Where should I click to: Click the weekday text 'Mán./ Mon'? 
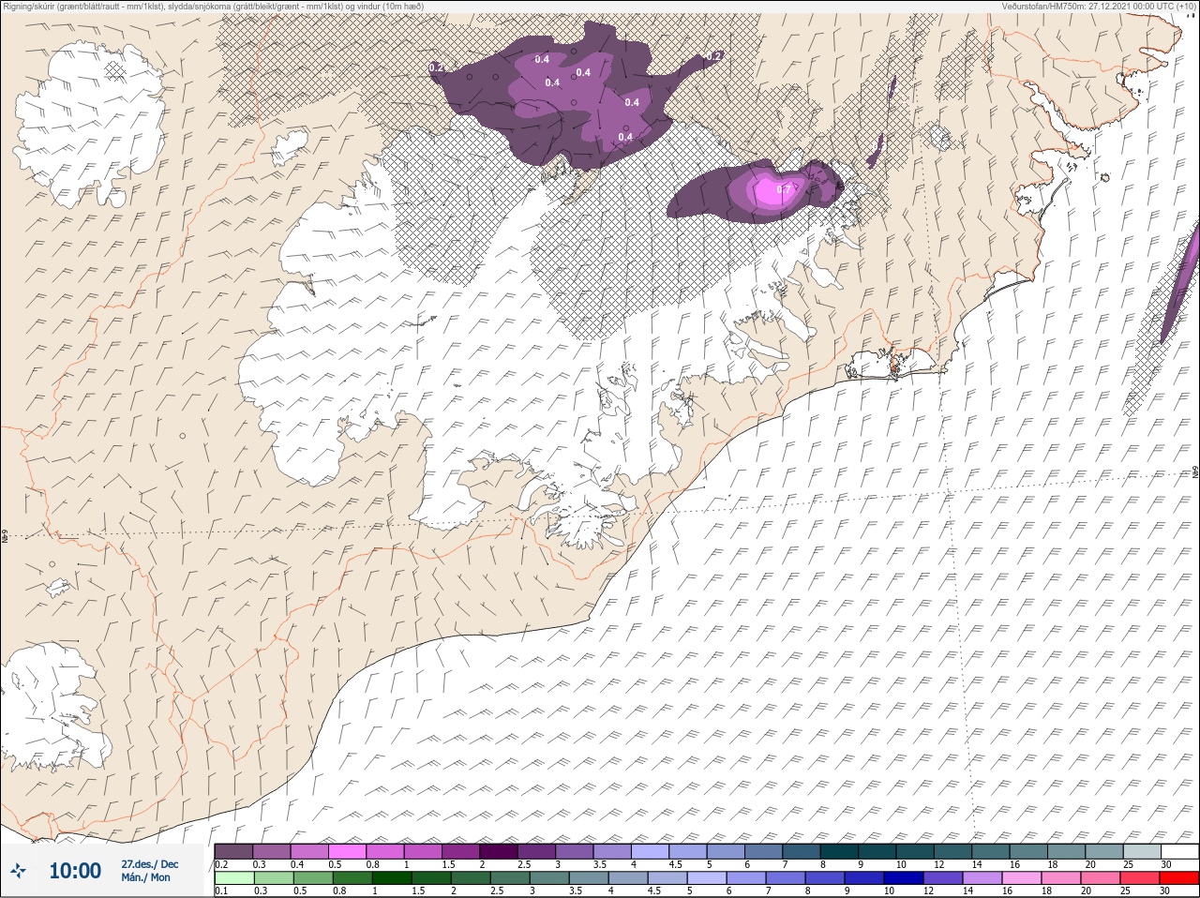click(x=145, y=877)
